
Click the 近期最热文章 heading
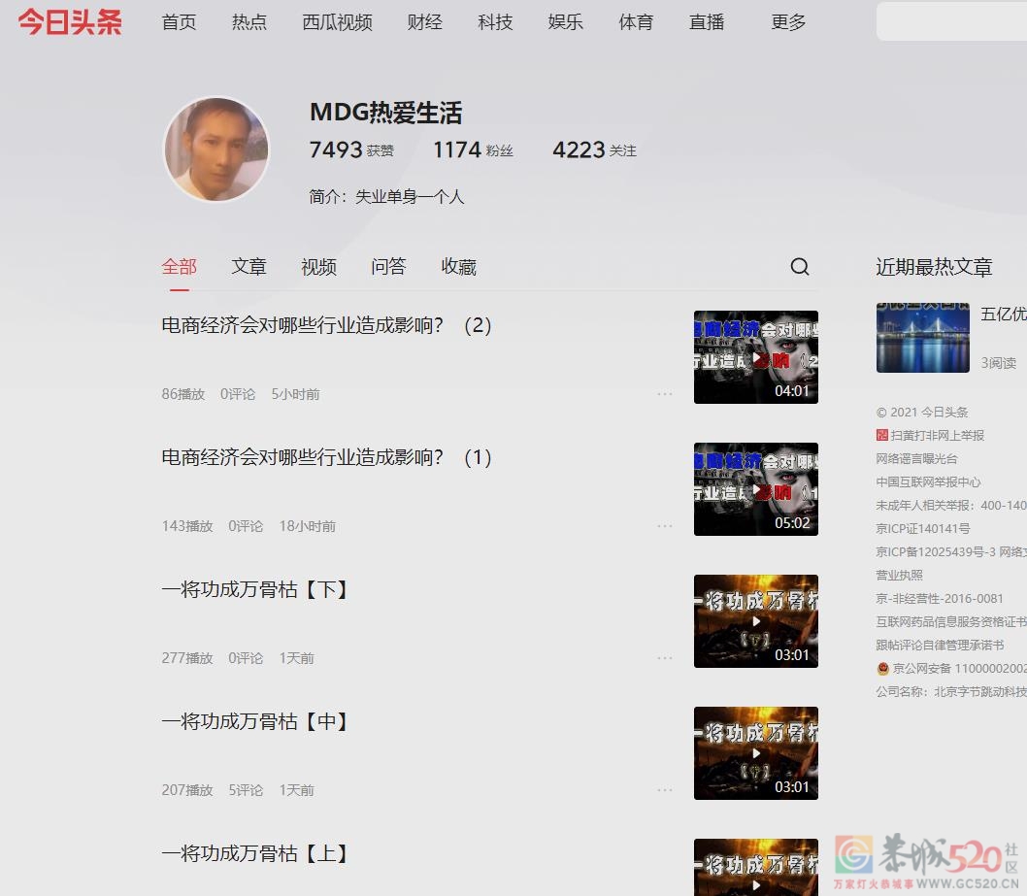(x=934, y=267)
